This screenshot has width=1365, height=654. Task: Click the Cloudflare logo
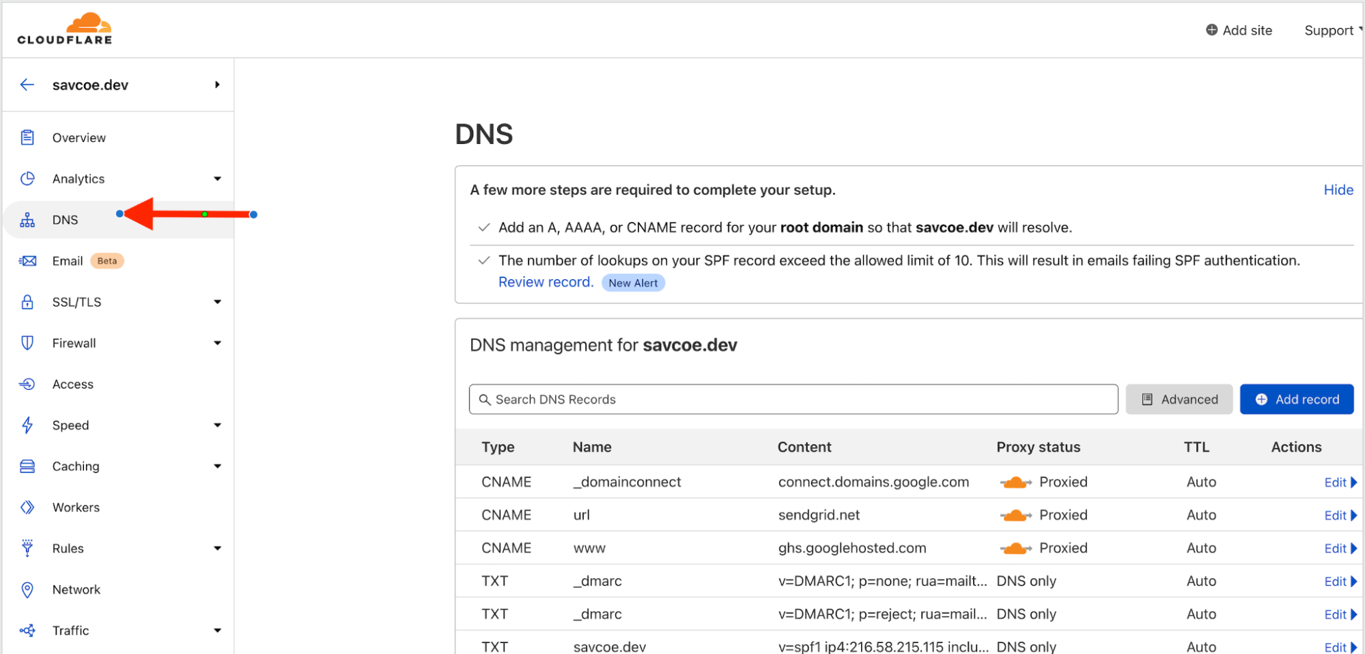[65, 29]
